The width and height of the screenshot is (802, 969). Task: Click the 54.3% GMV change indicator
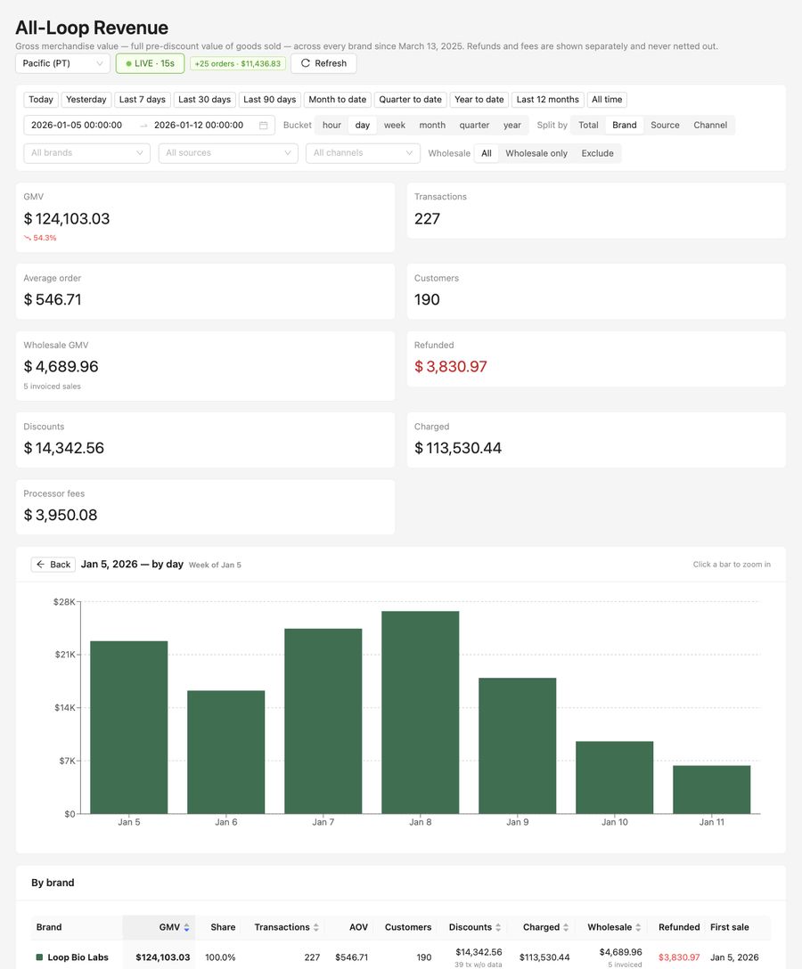[x=40, y=238]
